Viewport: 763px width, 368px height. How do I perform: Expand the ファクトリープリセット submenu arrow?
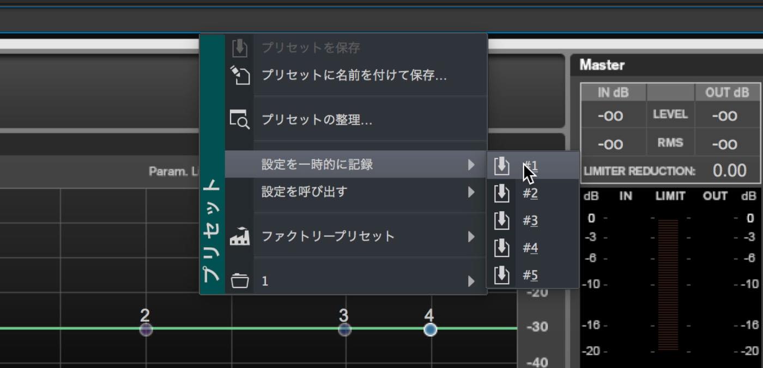(471, 236)
